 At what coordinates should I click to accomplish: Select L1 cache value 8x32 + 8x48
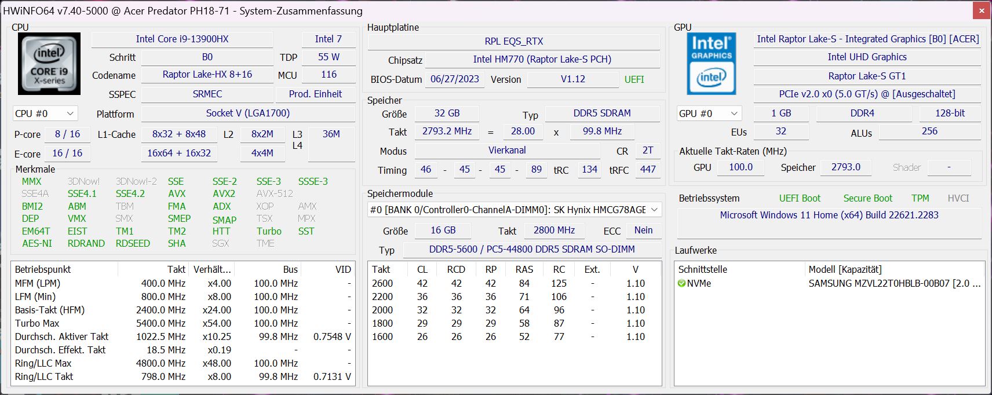[179, 134]
